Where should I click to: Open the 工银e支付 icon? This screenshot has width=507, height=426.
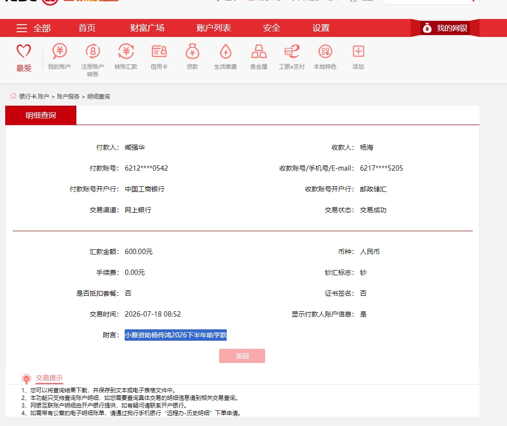[x=292, y=51]
